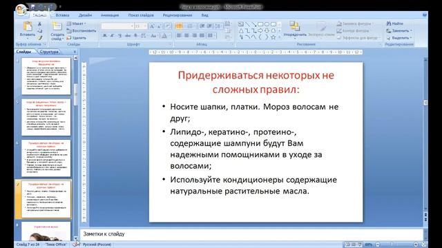
Task: Select the triangle shape in the shapes gallery
Action: tap(241, 30)
